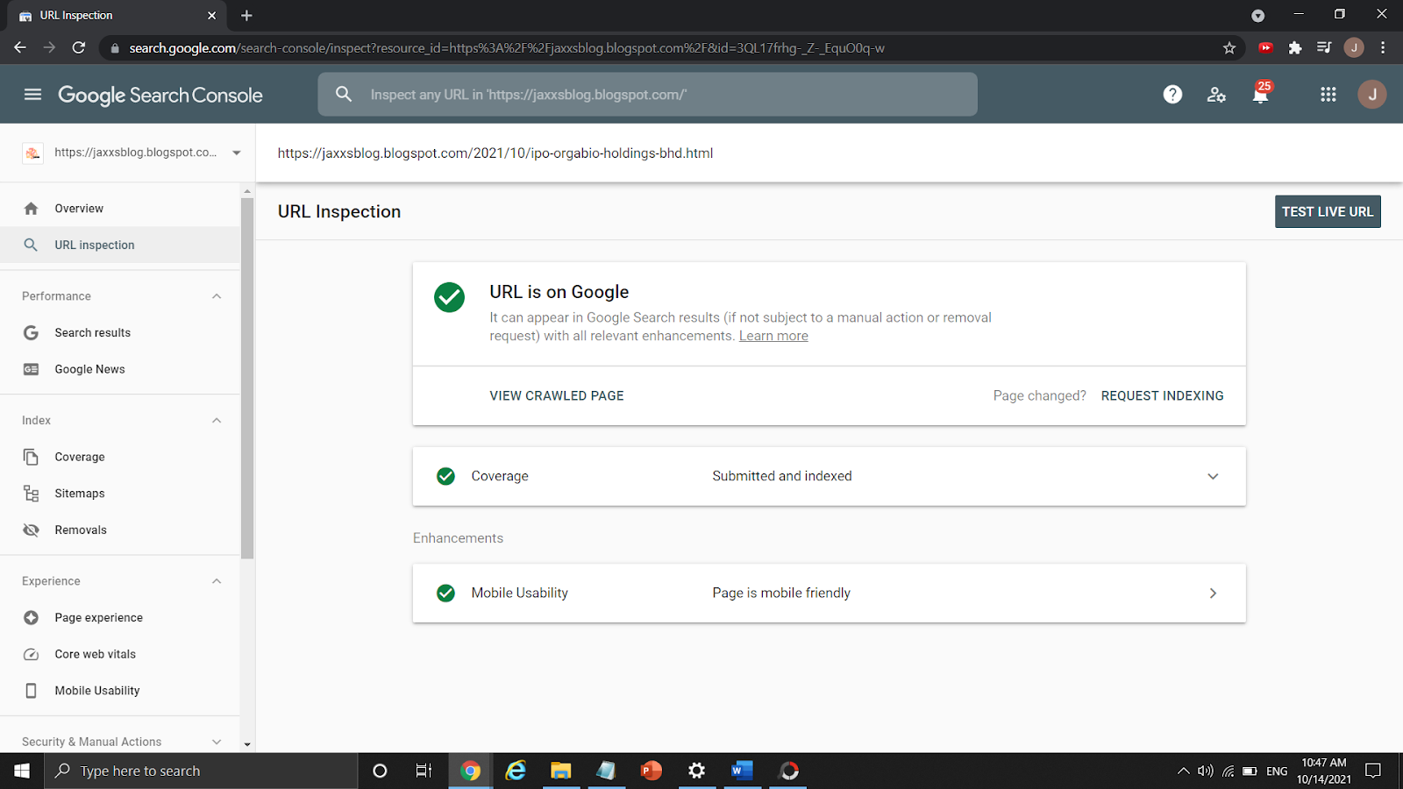Open Mobile Usability in the sidebar
This screenshot has height=789, width=1403.
tap(120, 691)
